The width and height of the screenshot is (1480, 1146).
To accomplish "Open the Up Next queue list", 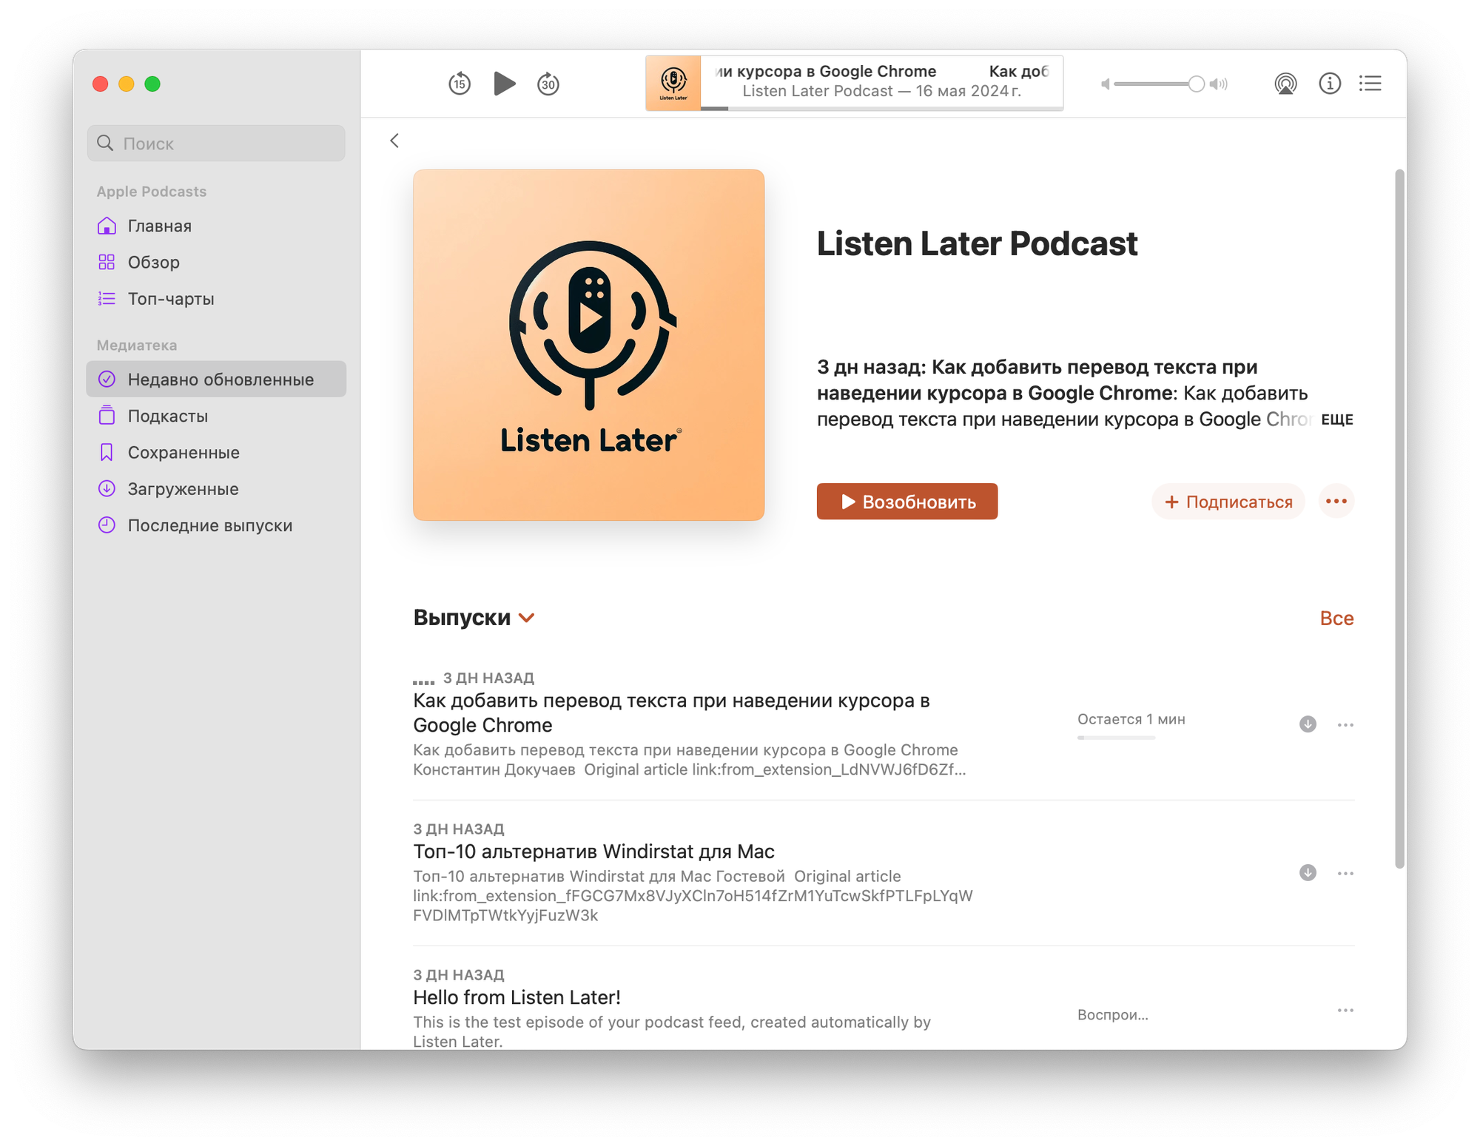I will point(1370,84).
